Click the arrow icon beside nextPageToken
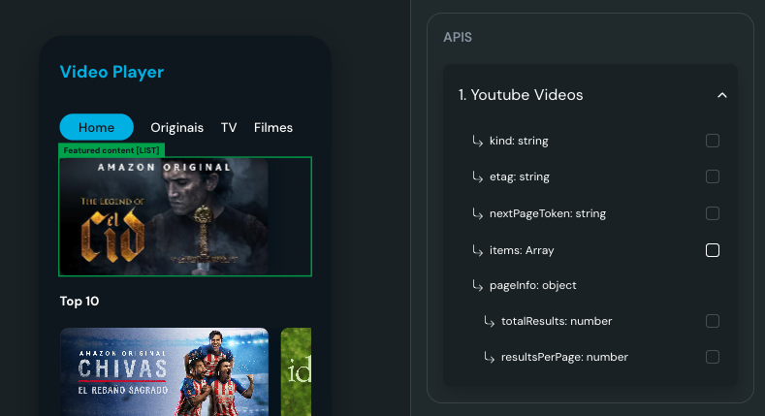 click(x=477, y=213)
